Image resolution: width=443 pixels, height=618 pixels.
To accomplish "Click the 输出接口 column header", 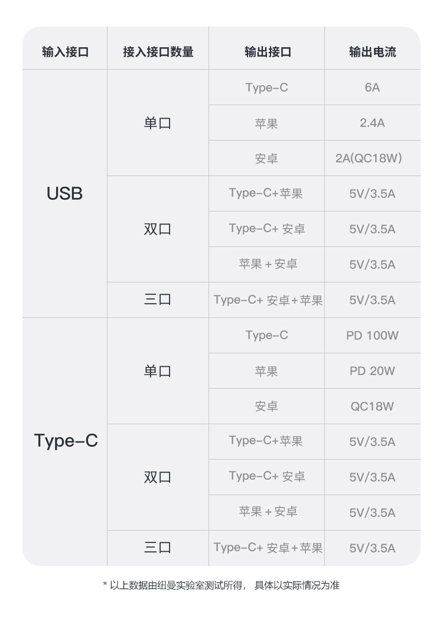I will click(268, 51).
